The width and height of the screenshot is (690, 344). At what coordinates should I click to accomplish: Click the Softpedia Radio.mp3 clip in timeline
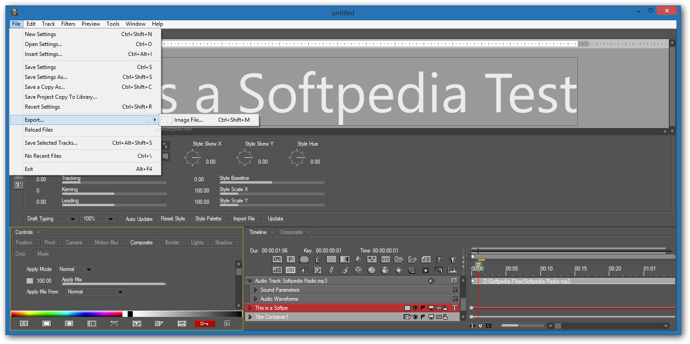click(x=572, y=281)
